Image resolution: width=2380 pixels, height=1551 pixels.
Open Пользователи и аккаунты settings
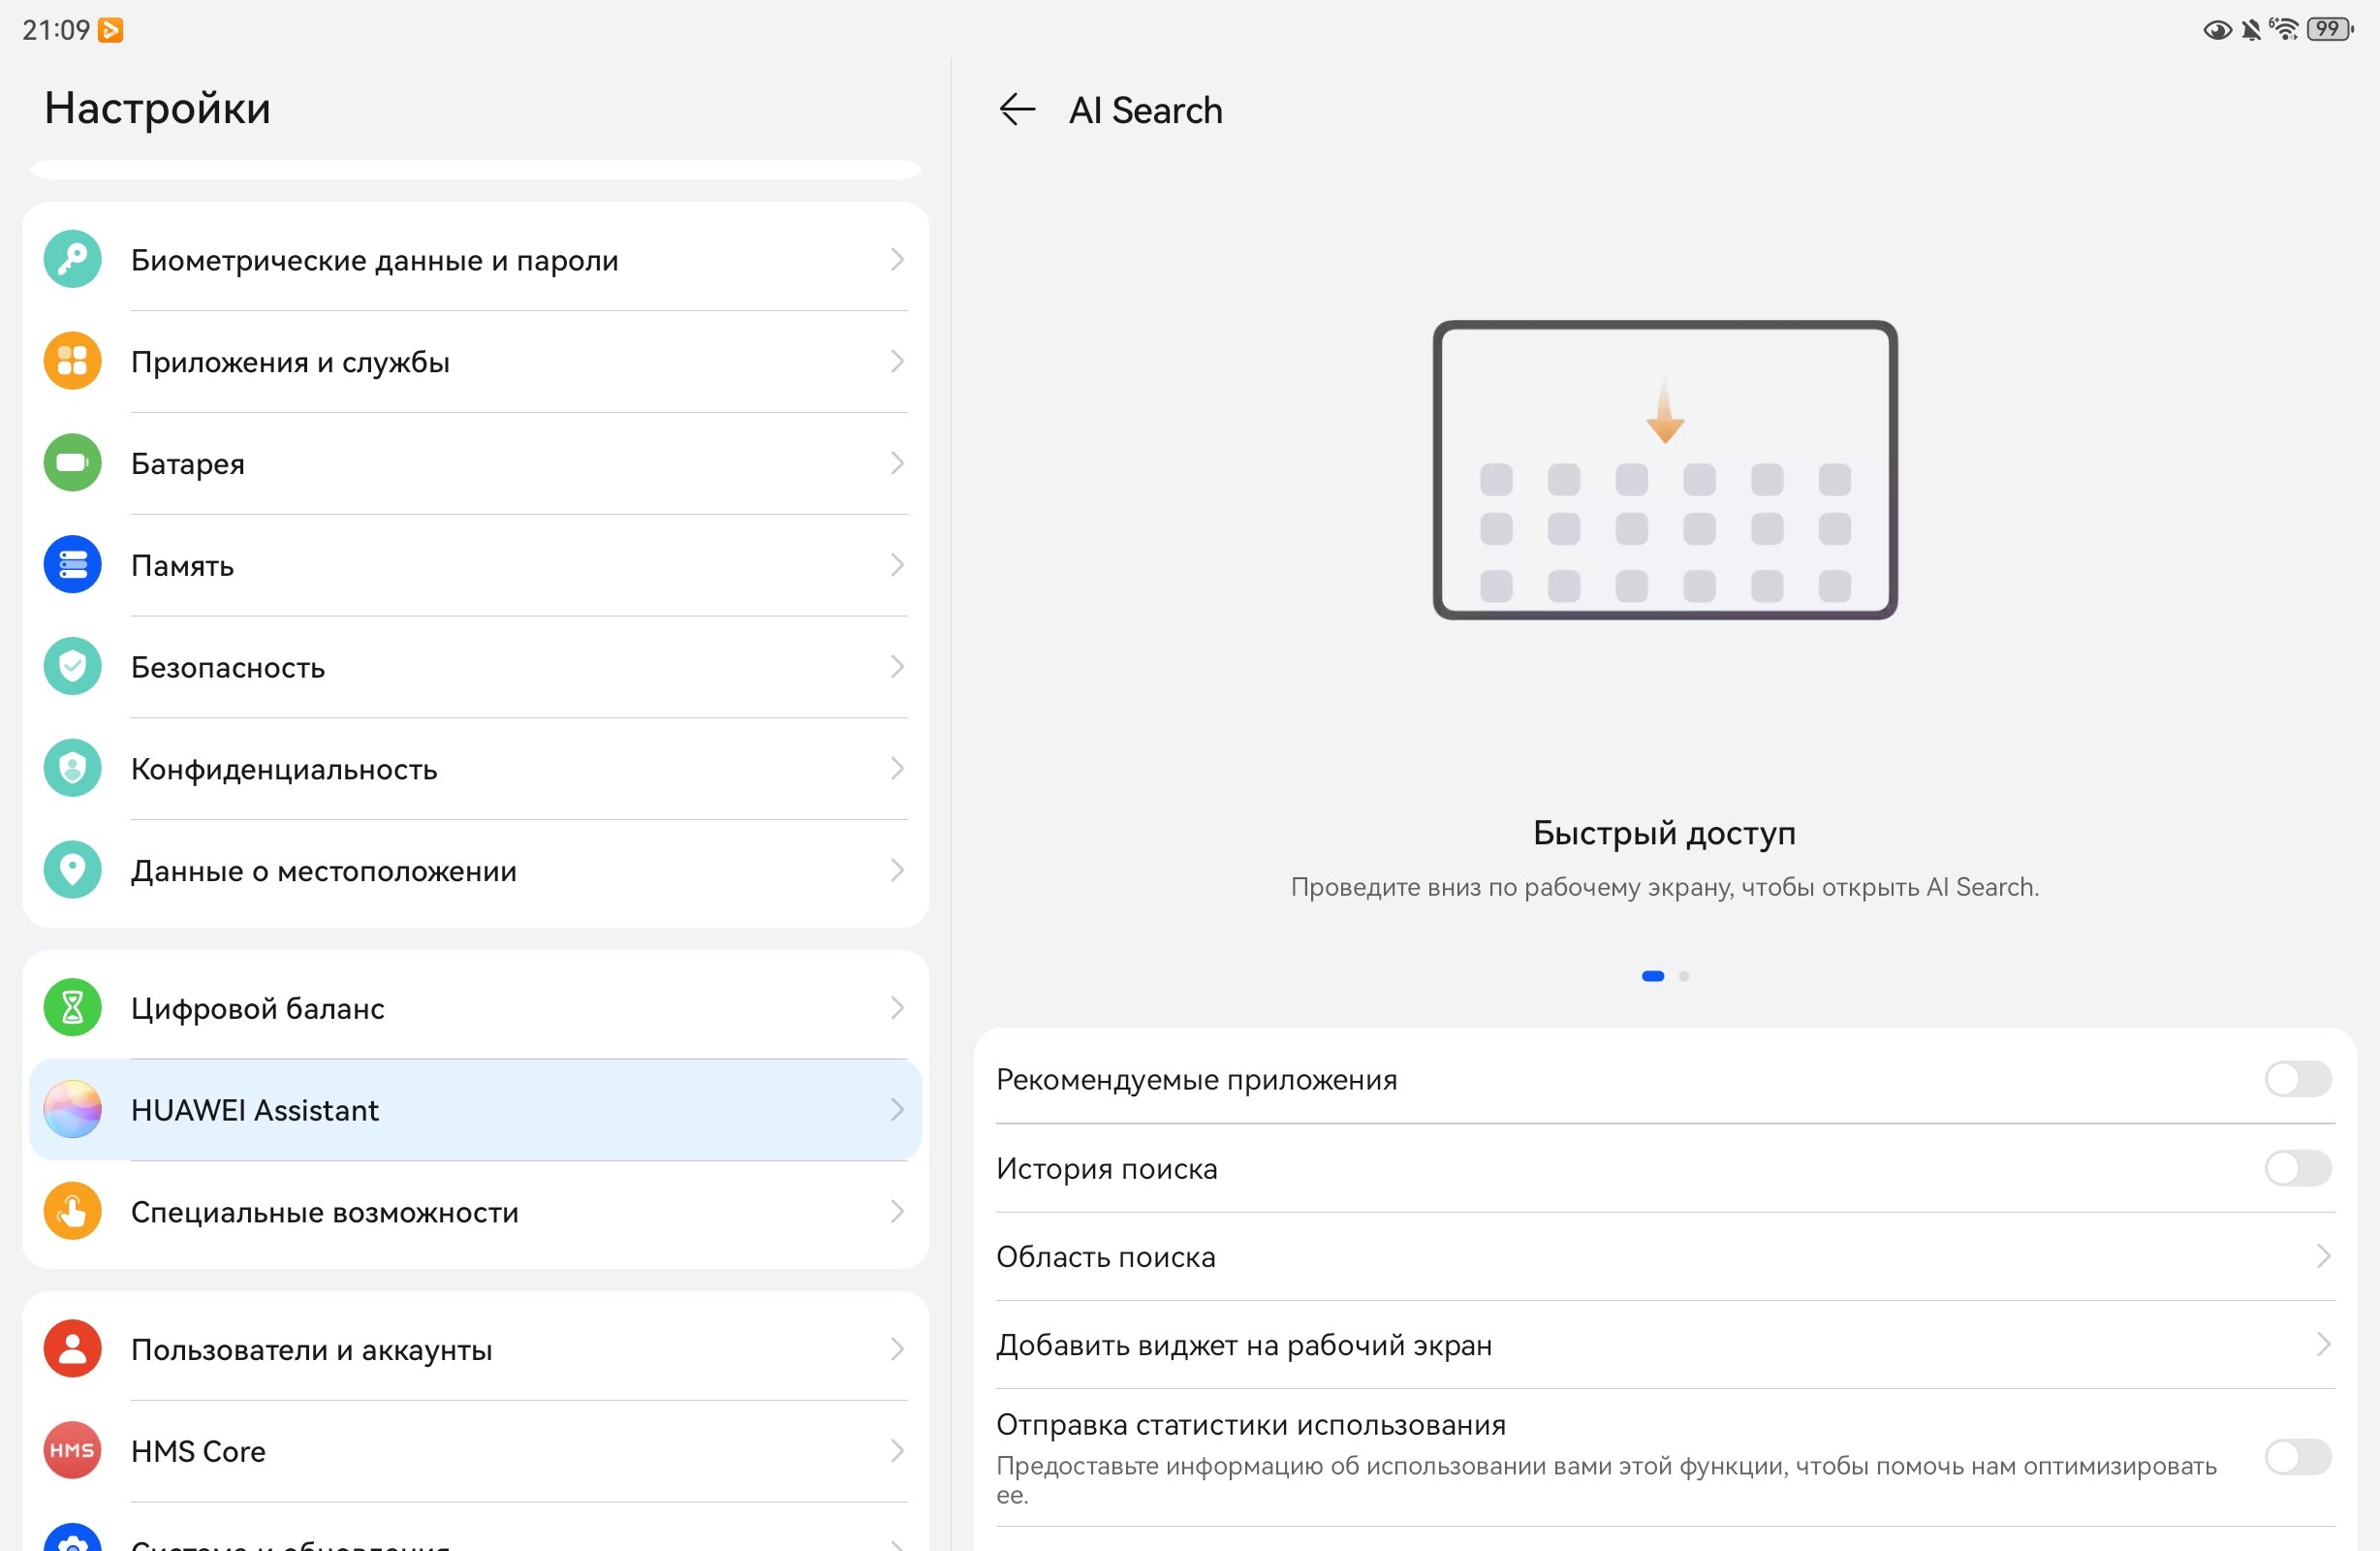(475, 1350)
